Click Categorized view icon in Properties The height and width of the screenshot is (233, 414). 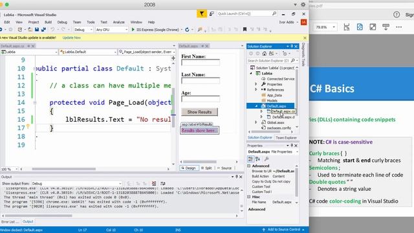pyautogui.click(x=250, y=159)
